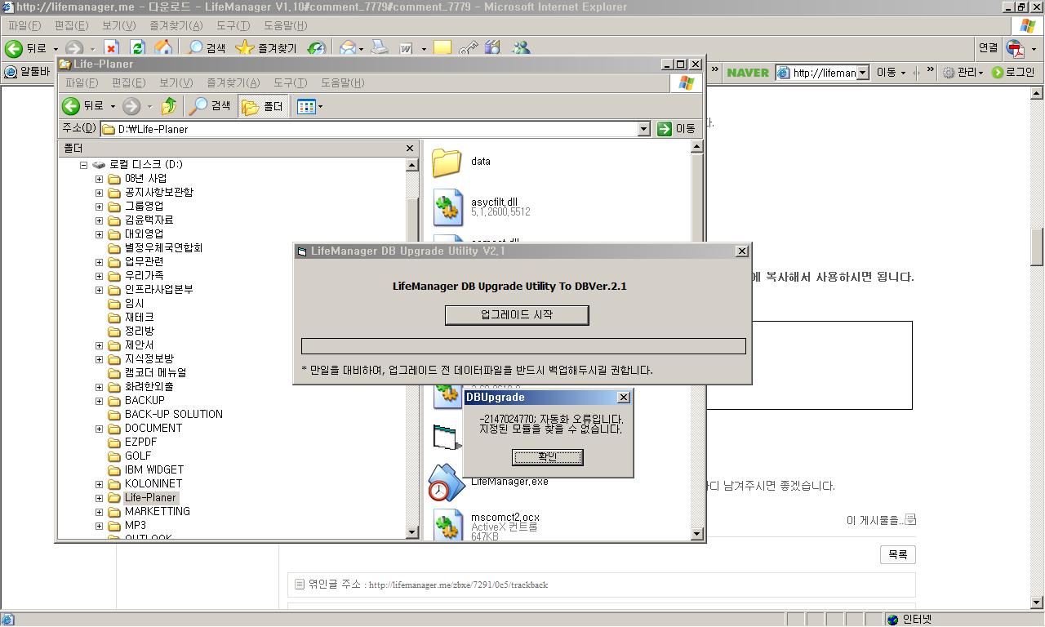The image size is (1045, 627).
Task: Go to the Home page in Internet Explorer
Action: pos(163,49)
